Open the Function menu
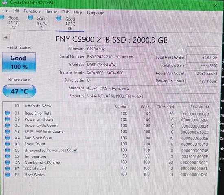224x195 pixels. 32,11
